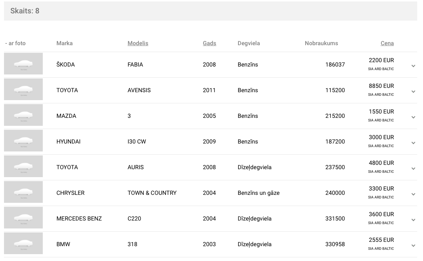Select the 3000 EUR price
Screen dimensions: 423x261
pos(381,137)
